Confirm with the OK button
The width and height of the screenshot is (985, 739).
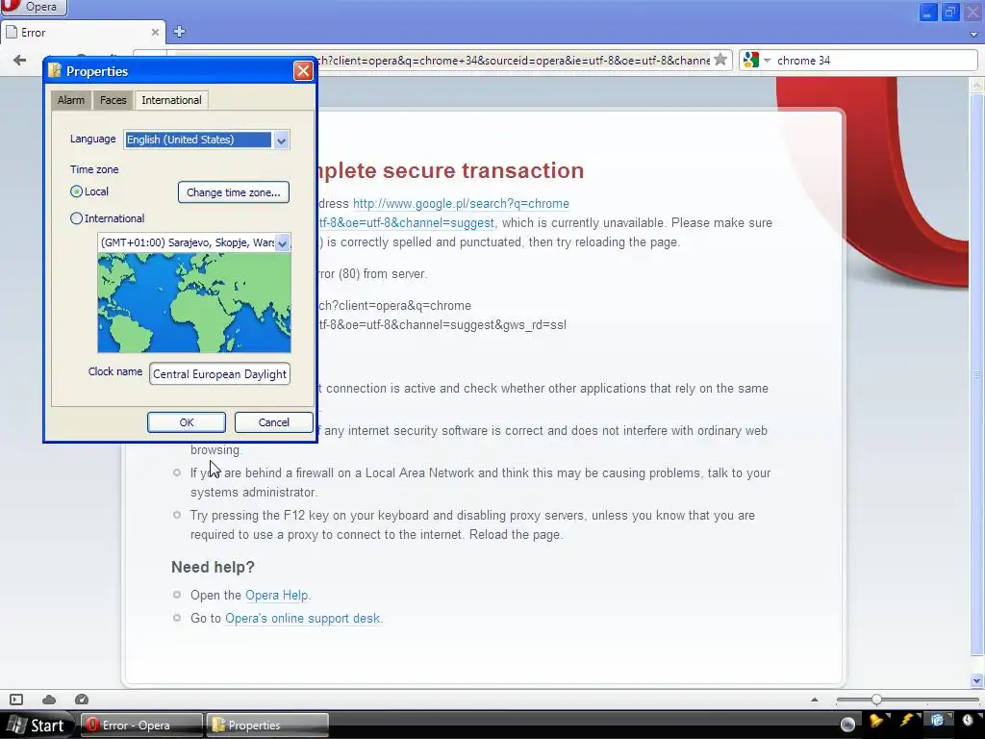click(187, 422)
